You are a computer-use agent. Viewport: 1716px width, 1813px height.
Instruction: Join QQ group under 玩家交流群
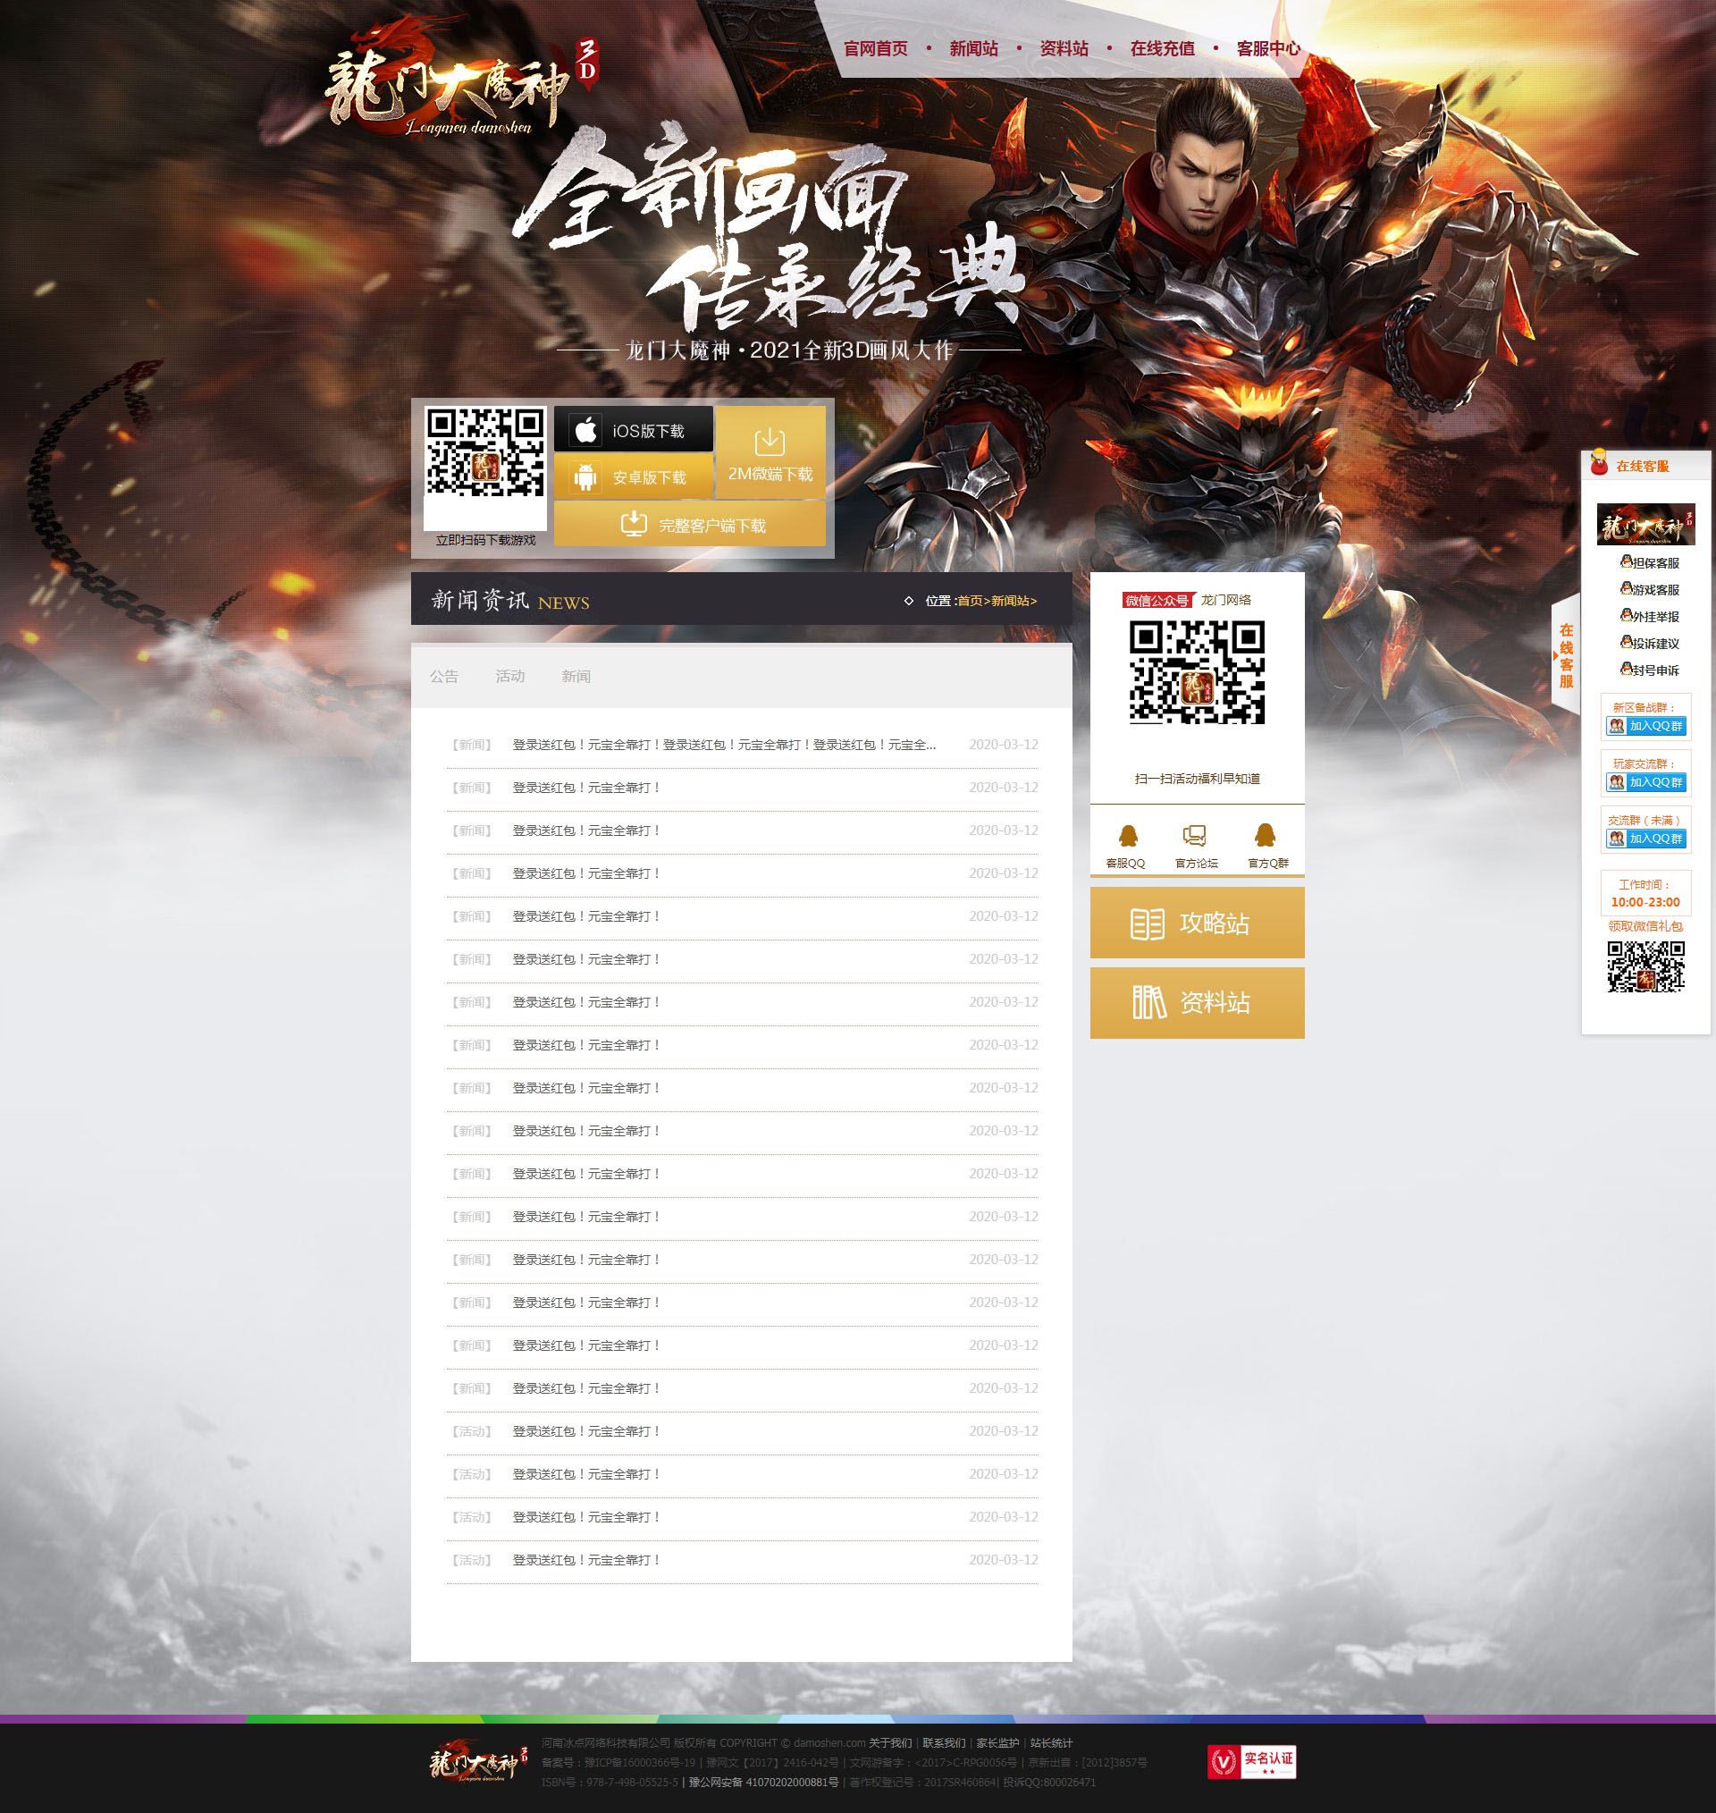pos(1645,782)
